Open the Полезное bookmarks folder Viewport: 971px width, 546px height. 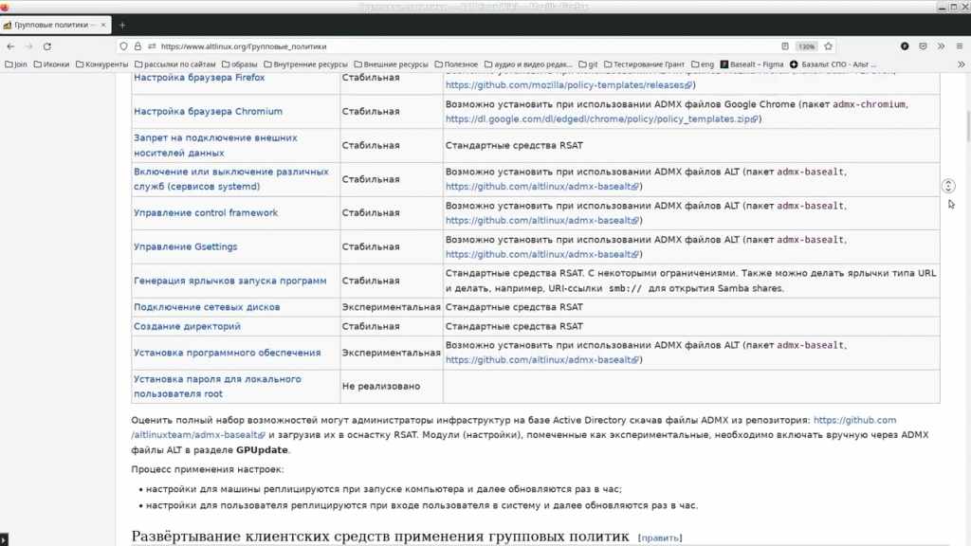(x=456, y=64)
